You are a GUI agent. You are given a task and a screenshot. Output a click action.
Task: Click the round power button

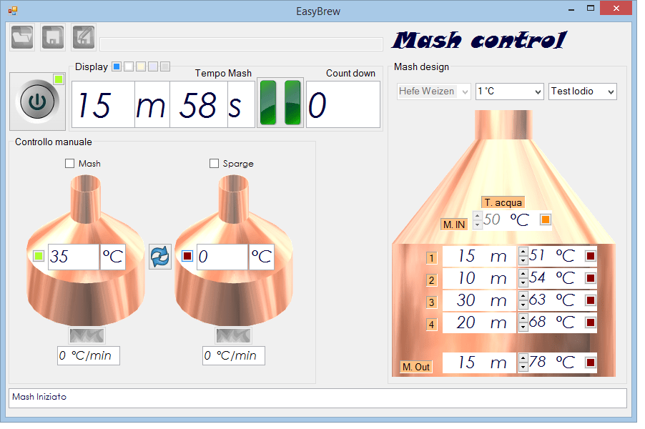37,102
